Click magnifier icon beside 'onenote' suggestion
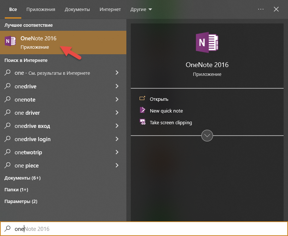The image size is (288, 236). 7,99
